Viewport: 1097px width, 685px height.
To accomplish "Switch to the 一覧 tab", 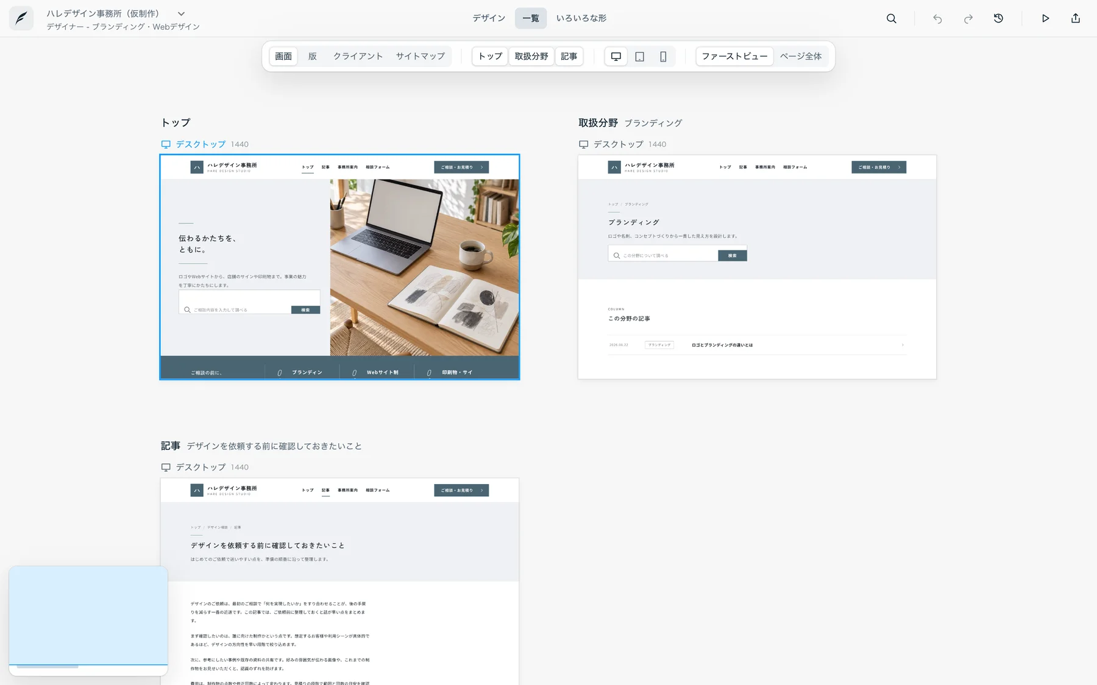I will tap(531, 18).
